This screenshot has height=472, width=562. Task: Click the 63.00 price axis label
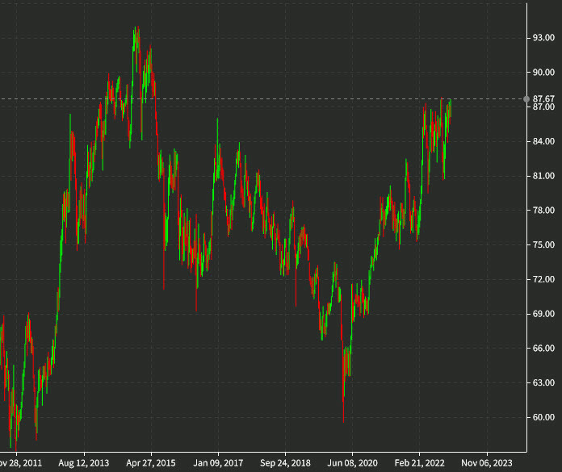click(x=543, y=382)
